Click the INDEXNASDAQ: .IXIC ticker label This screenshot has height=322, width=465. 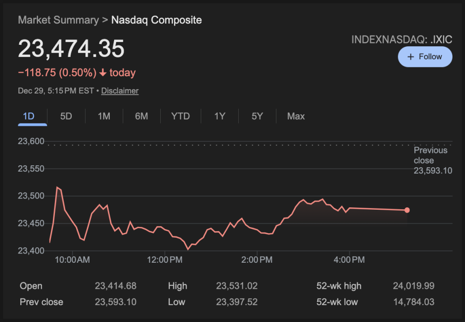tap(401, 40)
